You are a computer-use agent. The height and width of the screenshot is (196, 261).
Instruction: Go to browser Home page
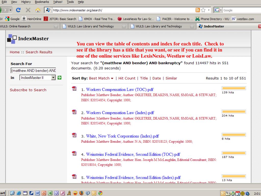(38, 10)
